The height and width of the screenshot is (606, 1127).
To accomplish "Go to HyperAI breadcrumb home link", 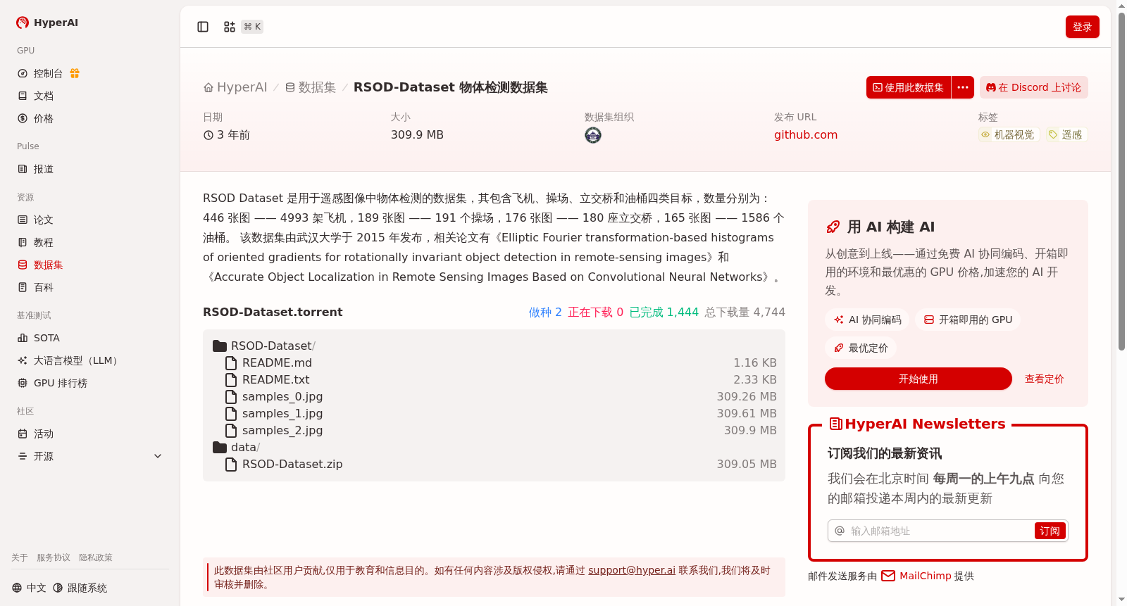I will 235,87.
